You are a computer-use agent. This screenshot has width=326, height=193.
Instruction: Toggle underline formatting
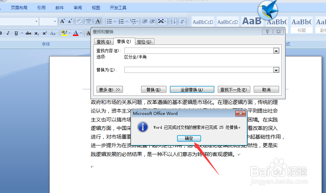16,33
